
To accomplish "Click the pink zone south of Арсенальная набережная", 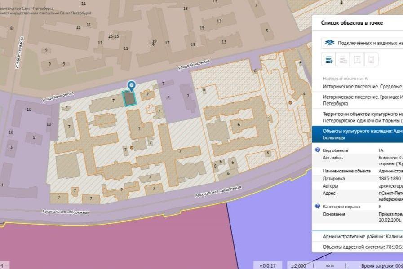I will pos(115,244).
